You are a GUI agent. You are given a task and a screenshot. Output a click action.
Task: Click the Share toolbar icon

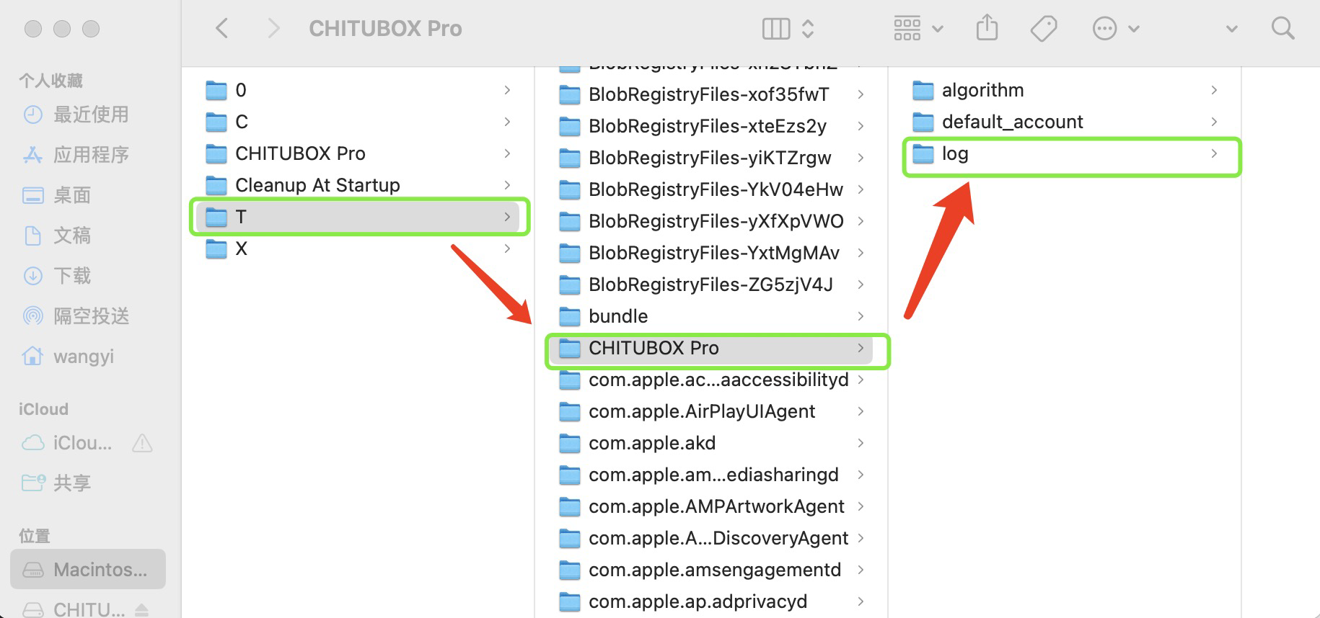click(987, 29)
